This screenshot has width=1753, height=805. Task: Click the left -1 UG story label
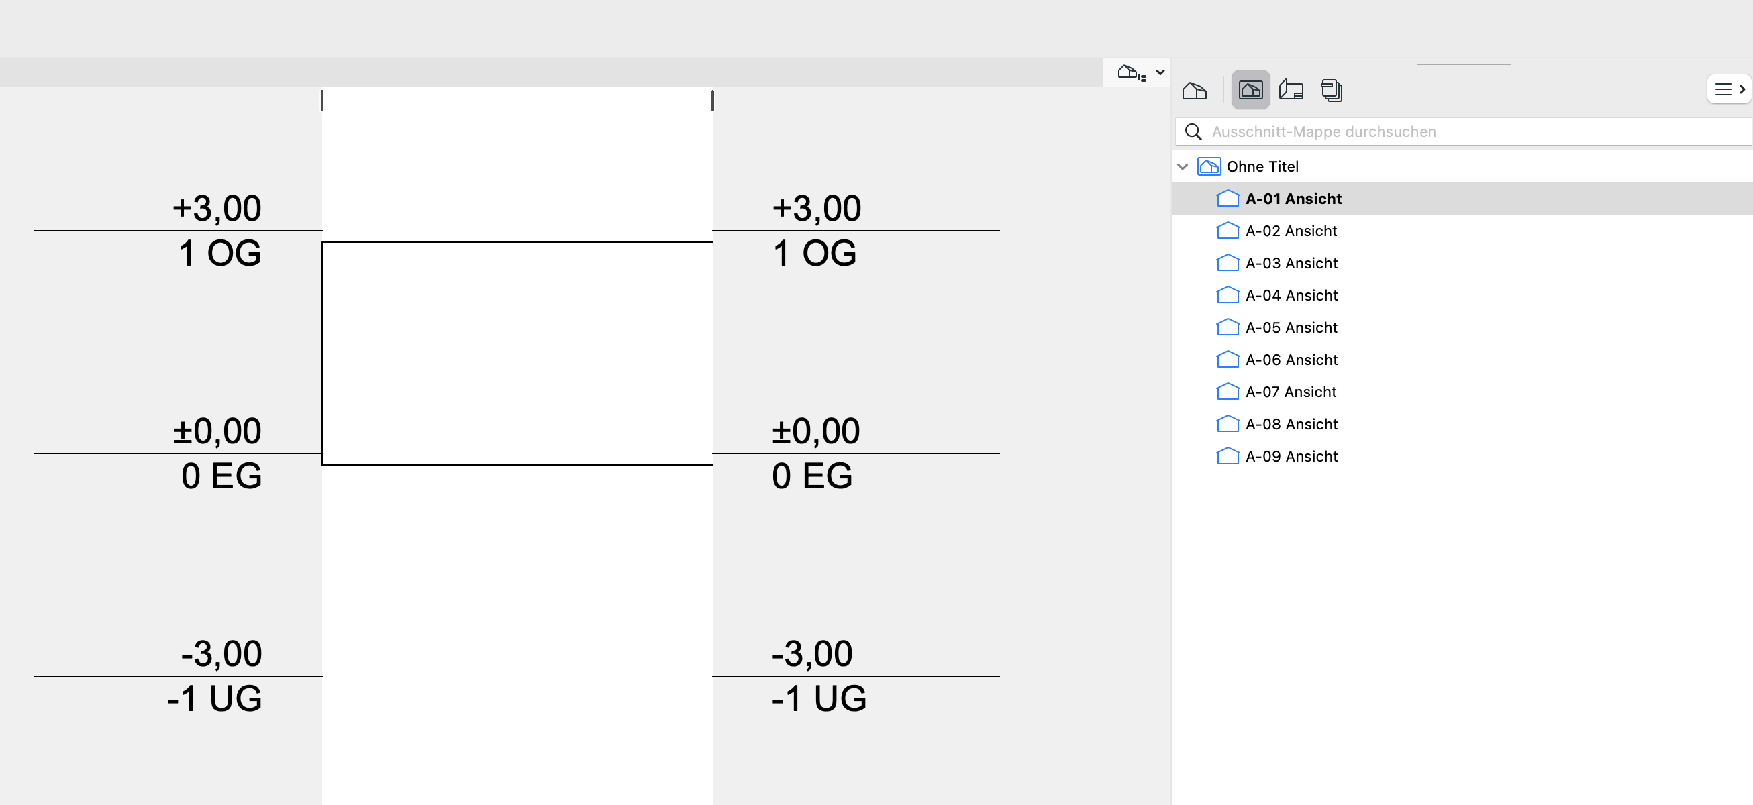coord(214,698)
